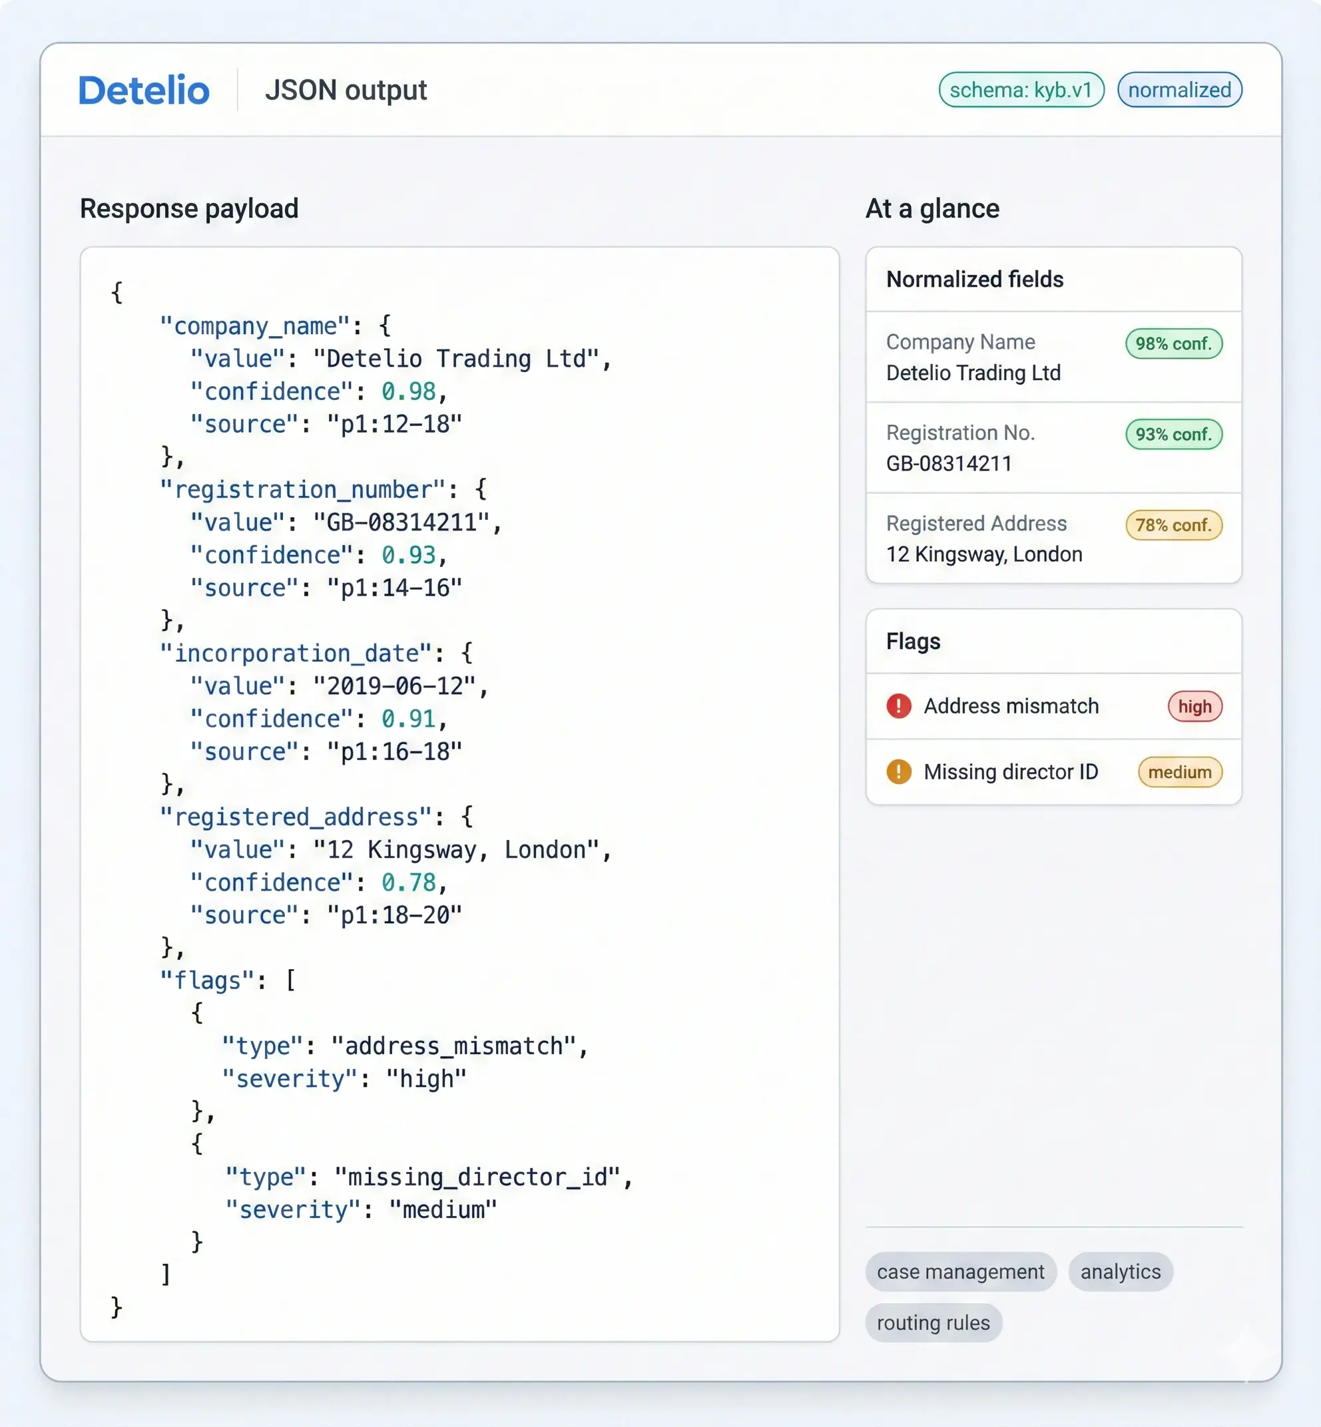Image resolution: width=1321 pixels, height=1427 pixels.
Task: Click the 93% conf. badge
Action: click(x=1174, y=435)
